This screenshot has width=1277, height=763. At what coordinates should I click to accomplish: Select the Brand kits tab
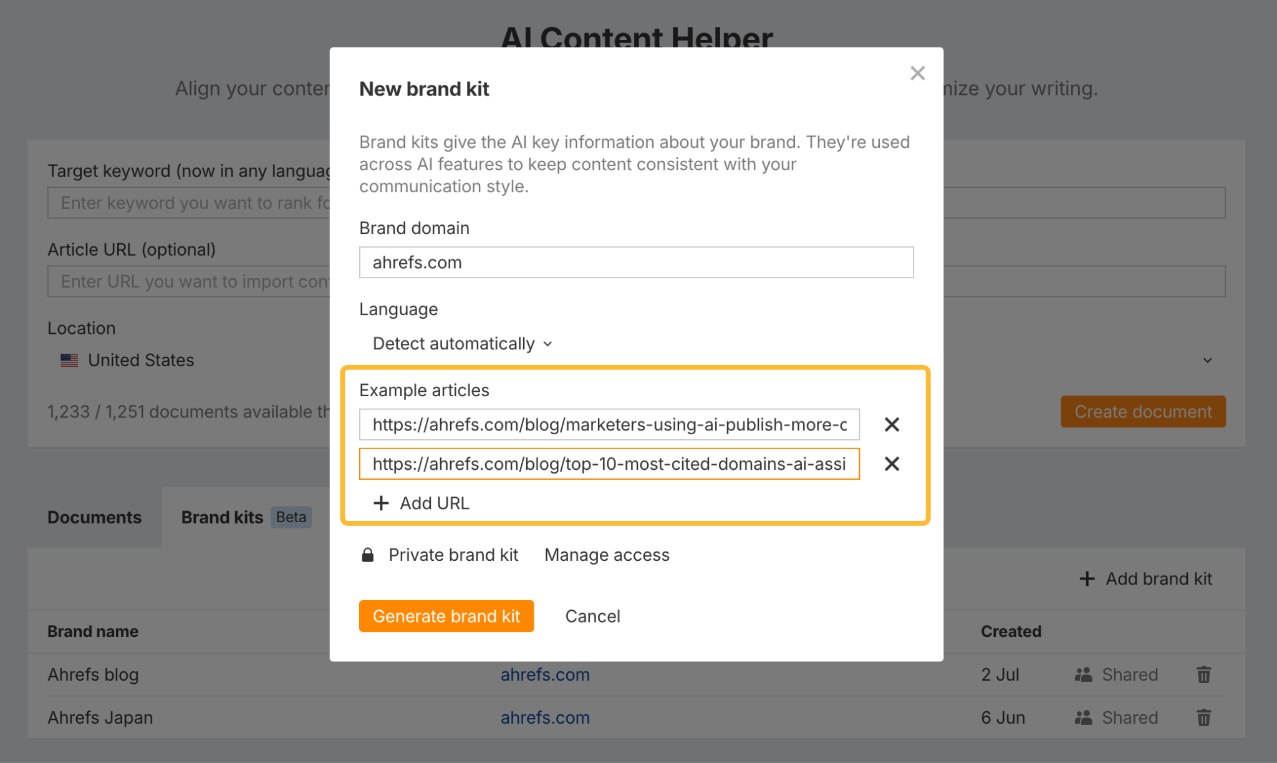tap(222, 517)
